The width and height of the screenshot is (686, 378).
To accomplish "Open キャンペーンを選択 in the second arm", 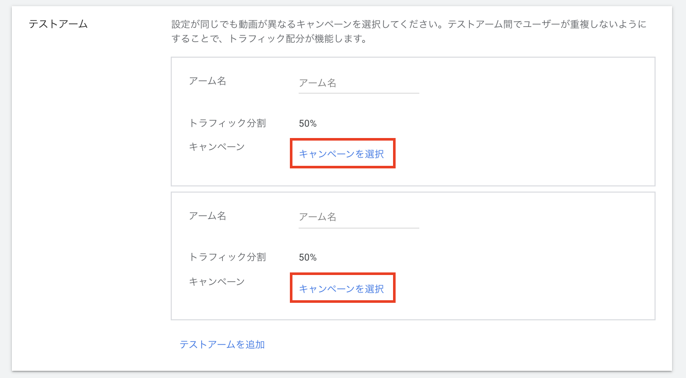I will 341,288.
